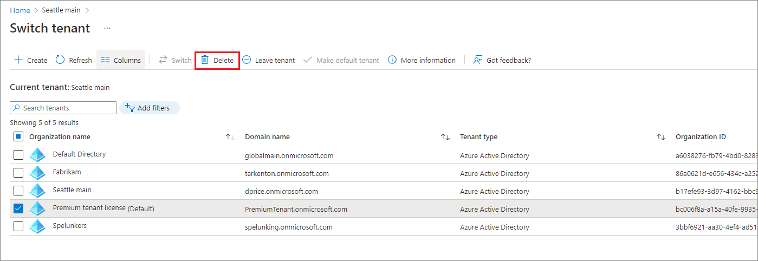Select Premium tenant license (Default) name

103,208
